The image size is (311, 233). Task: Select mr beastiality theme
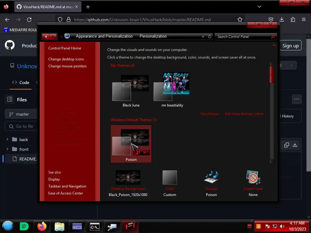pyautogui.click(x=172, y=90)
